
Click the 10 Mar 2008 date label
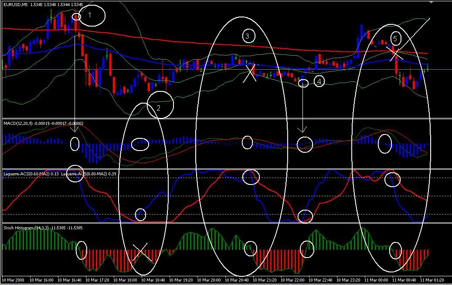(13, 280)
